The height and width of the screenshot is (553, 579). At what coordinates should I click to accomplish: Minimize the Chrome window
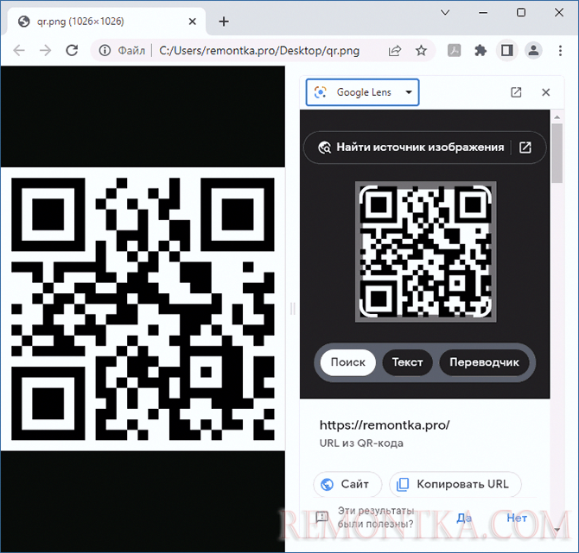point(483,13)
